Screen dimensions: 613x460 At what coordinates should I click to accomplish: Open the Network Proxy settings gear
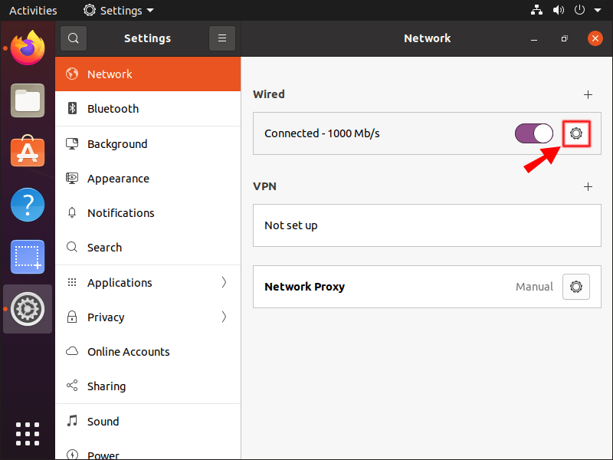(x=576, y=287)
